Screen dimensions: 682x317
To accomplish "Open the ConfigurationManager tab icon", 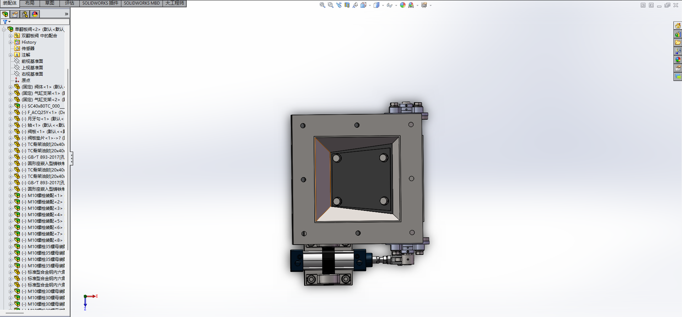I will point(25,14).
